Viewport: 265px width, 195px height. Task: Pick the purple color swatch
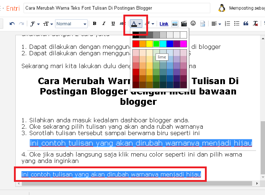[x=177, y=44]
